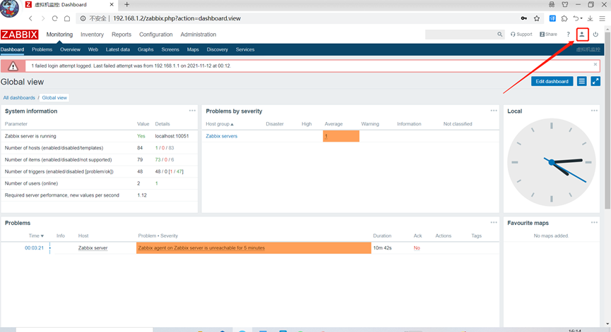Switch to the Web submenu tab
The image size is (611, 332).
(x=93, y=49)
